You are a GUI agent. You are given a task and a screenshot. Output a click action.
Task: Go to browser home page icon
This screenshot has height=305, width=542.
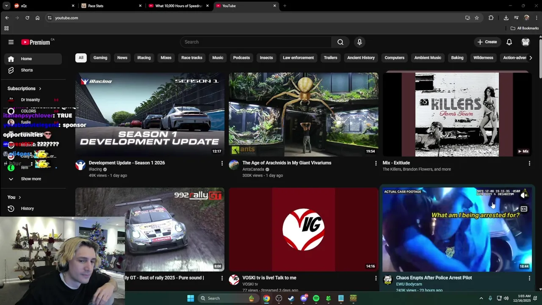pyautogui.click(x=37, y=18)
